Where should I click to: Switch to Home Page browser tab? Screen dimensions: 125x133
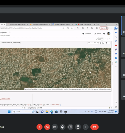click(18, 24)
